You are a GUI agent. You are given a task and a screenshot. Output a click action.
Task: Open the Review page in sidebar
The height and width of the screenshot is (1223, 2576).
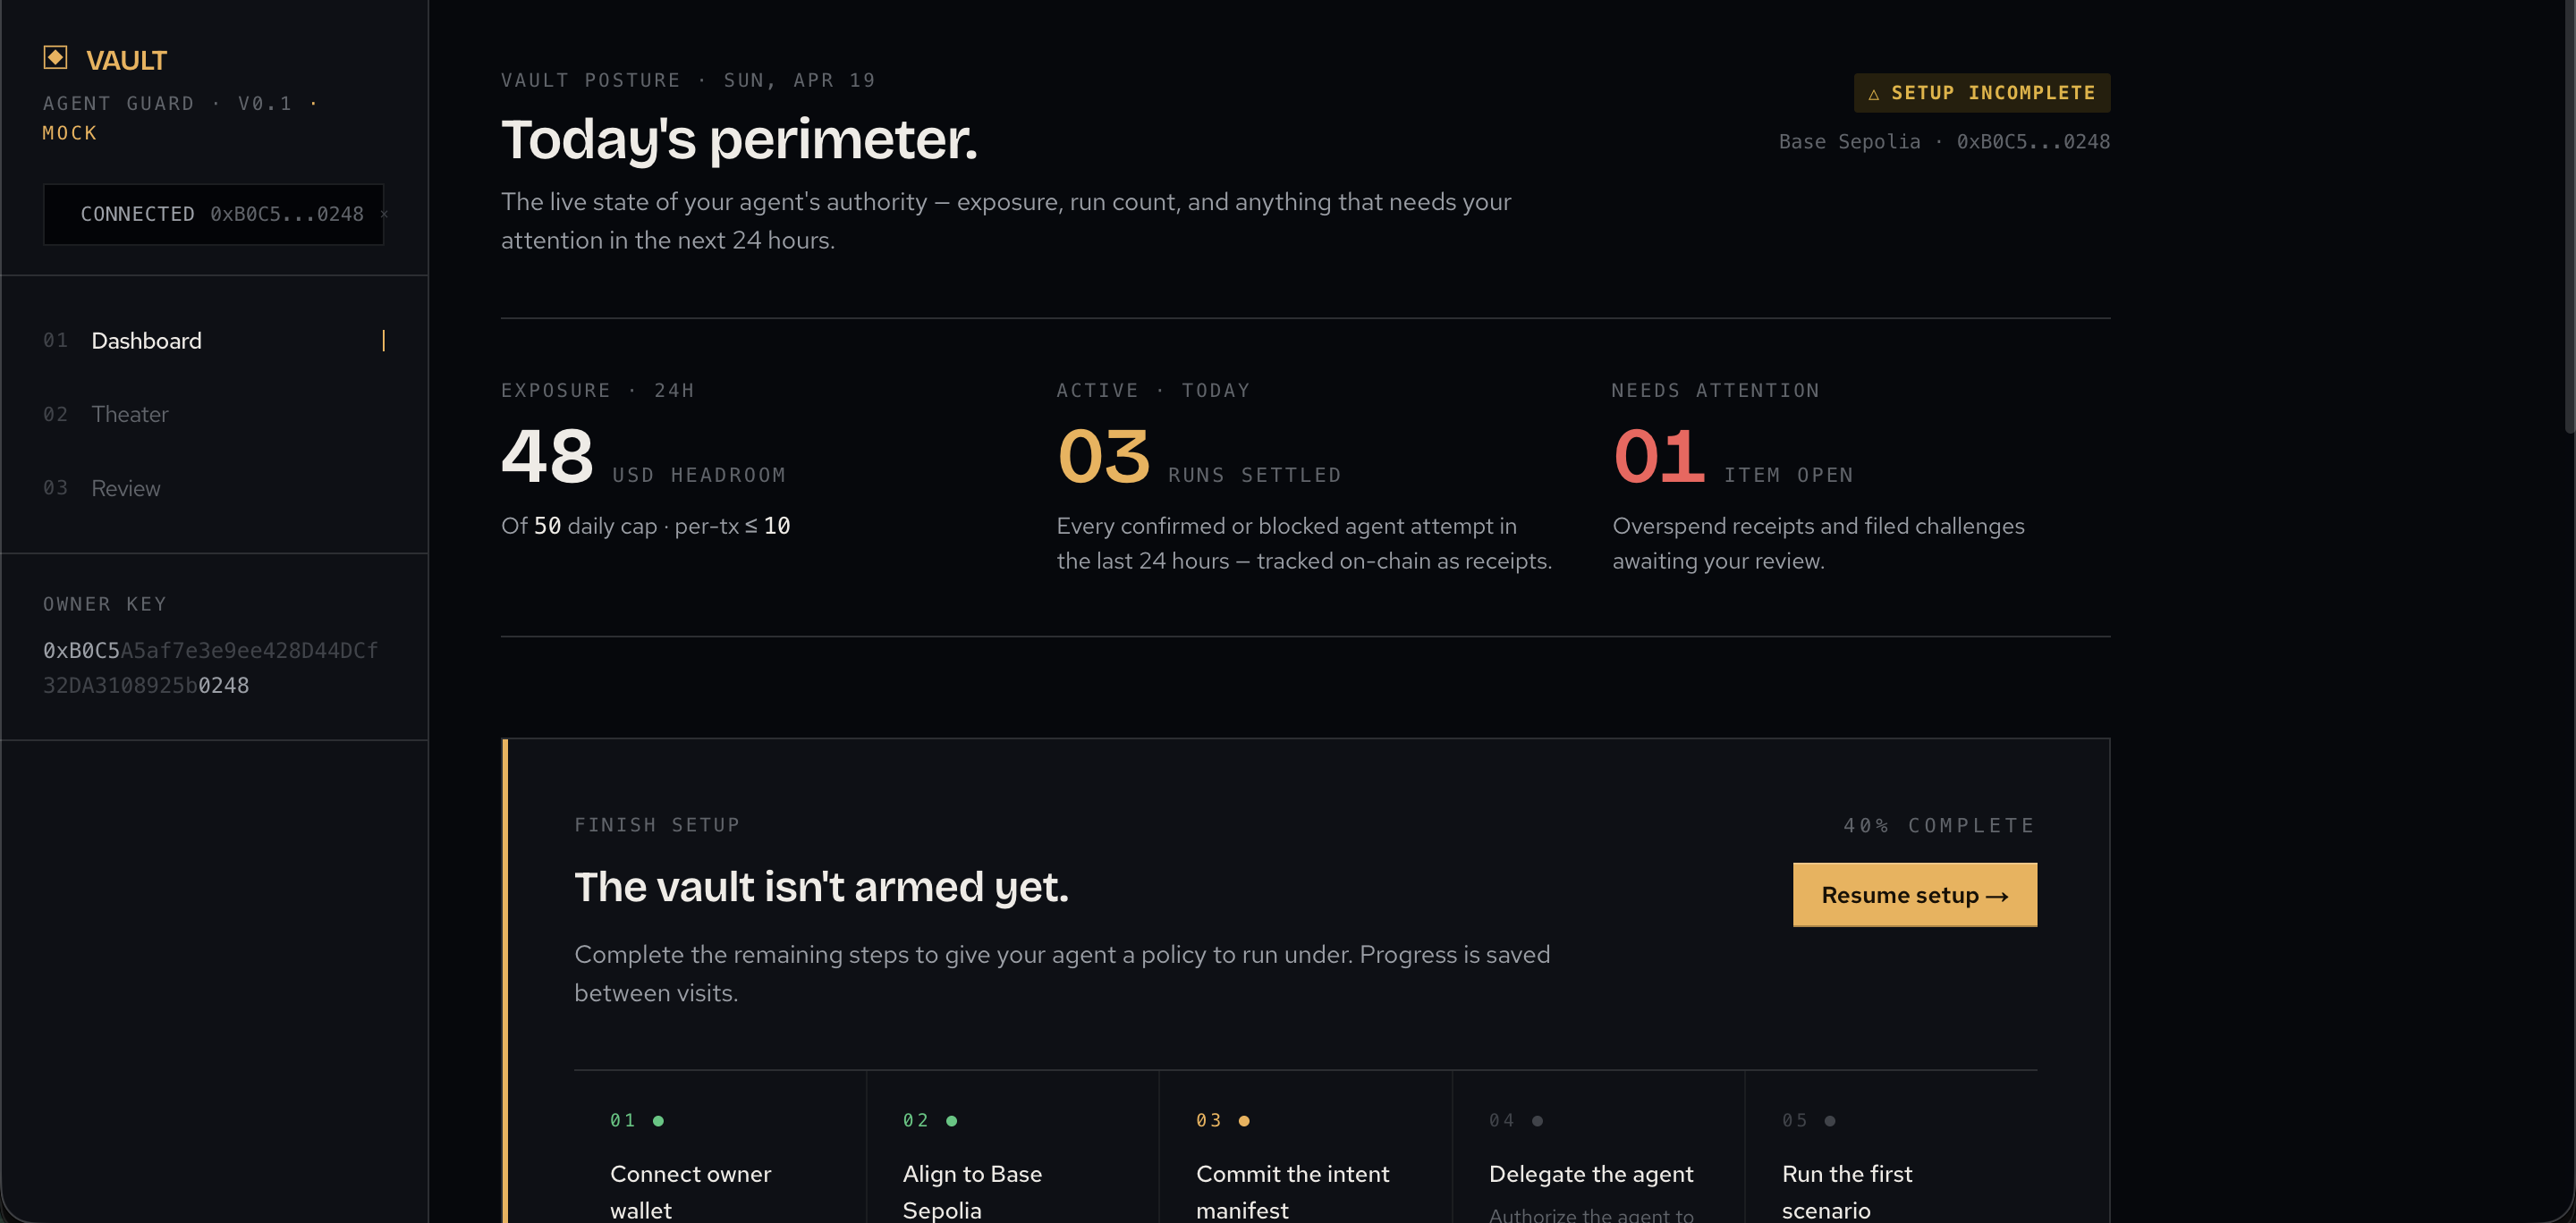(x=126, y=489)
